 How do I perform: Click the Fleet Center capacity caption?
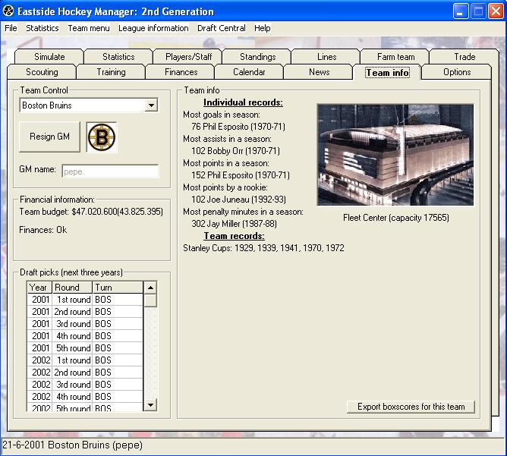point(396,218)
